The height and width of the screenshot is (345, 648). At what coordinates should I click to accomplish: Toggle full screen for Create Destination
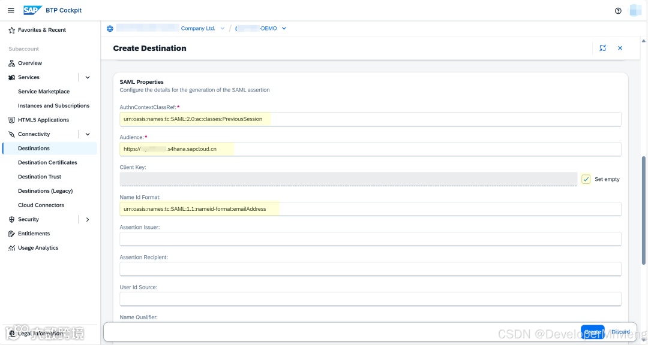(x=602, y=48)
